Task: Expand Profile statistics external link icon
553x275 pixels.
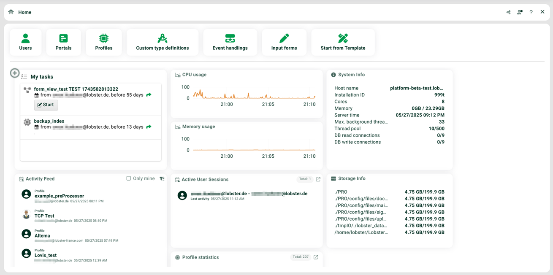Action: pyautogui.click(x=316, y=257)
